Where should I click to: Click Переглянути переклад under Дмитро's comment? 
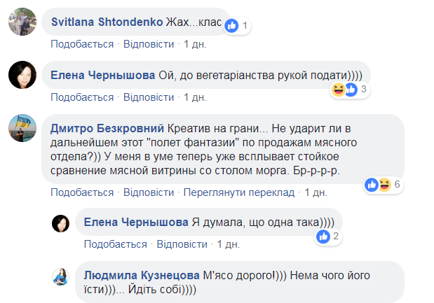click(x=238, y=192)
